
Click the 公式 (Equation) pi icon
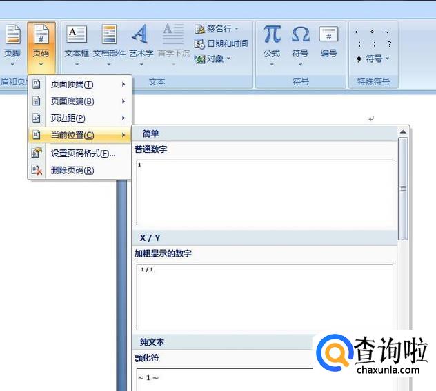tap(272, 34)
